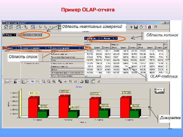Click the sort ascending icon in chart toolbar
183x137 pixels.
[x=70, y=81]
